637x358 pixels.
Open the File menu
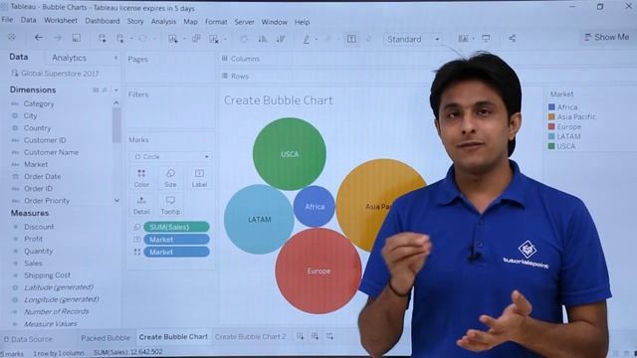pos(7,20)
